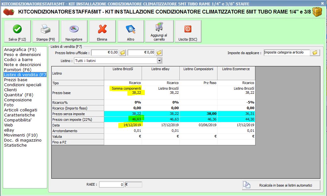The height and width of the screenshot is (196, 327).
Task: Click the 38,00 Prezzo senza imposte cell
Action: pos(198,114)
